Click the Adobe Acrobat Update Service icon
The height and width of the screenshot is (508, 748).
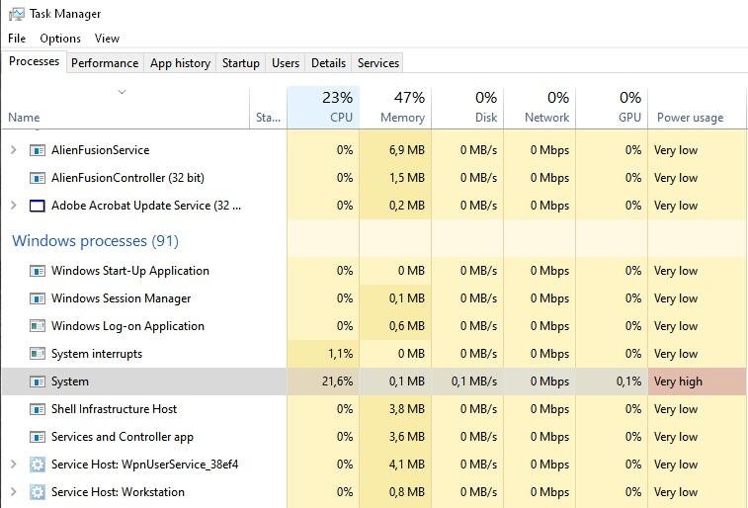tap(38, 206)
